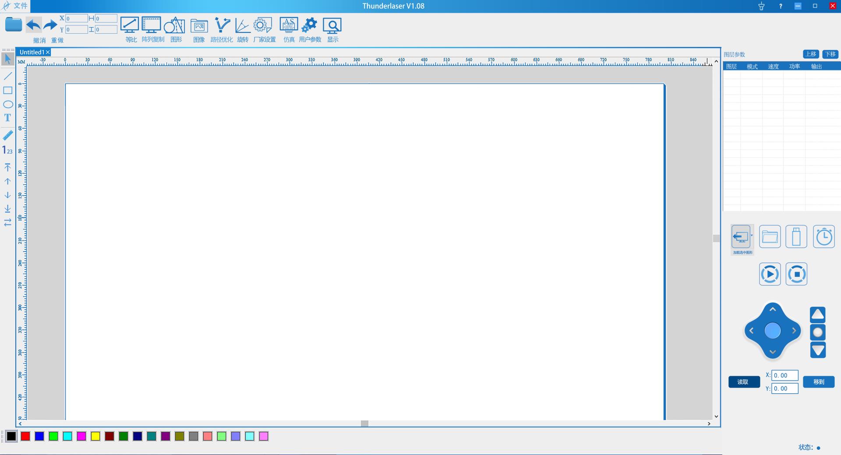841x455 pixels.
Task: Select the ruler measure tool
Action: (7, 136)
